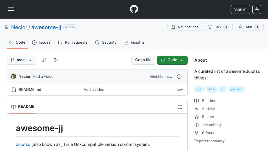The height and width of the screenshot is (150, 268).
Task: Follow the Jujutsu link in README
Action: (23, 144)
